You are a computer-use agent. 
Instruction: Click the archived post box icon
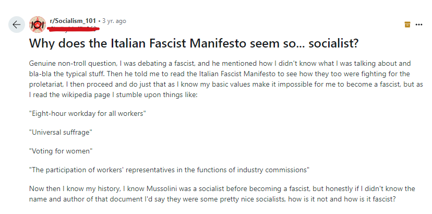click(x=407, y=25)
